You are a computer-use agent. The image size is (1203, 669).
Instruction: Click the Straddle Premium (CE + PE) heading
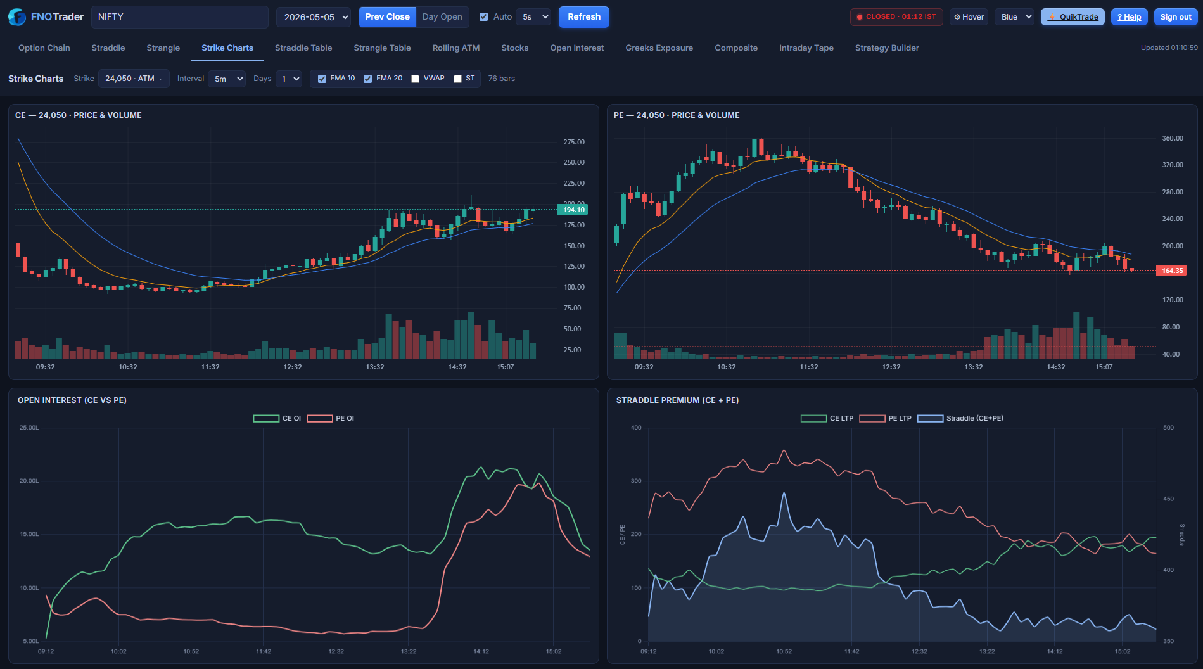point(677,400)
